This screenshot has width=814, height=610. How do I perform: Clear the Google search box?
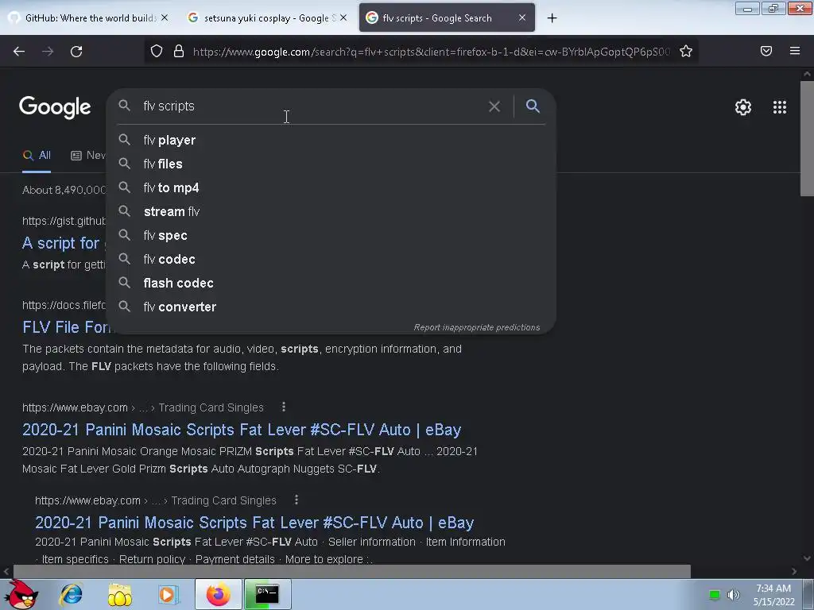[x=494, y=106]
